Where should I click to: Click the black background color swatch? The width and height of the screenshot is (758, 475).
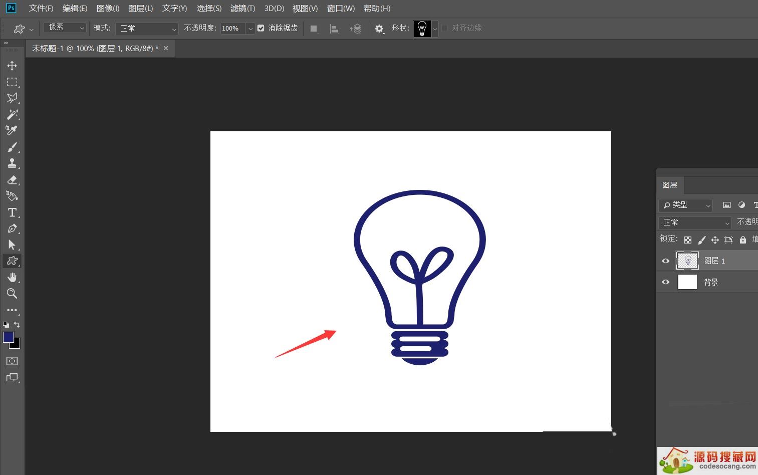16,345
